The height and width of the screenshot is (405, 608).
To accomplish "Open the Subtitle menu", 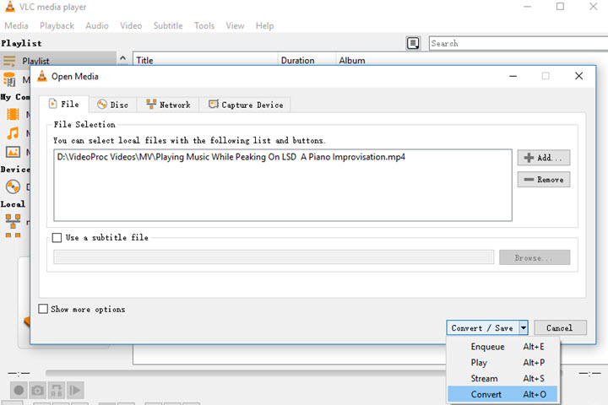I will tap(168, 25).
